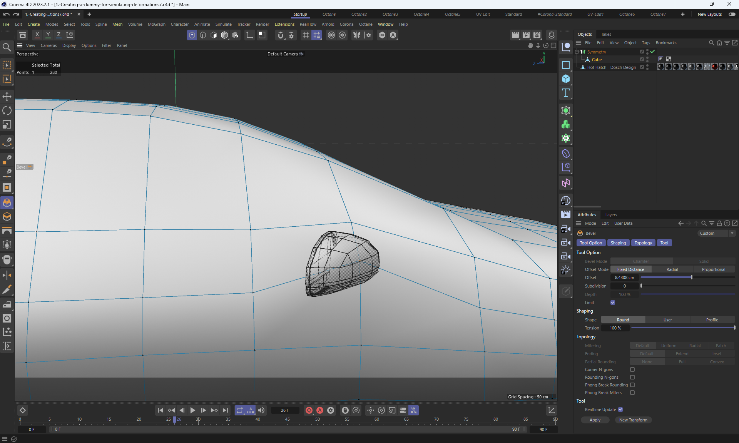Select the Rotate tool
Viewport: 739px width, 443px height.
pyautogui.click(x=7, y=111)
